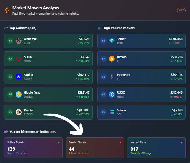The width and height of the screenshot is (190, 163).
Task: Click the lightning bolt header icon
Action: pyautogui.click(x=7, y=10)
